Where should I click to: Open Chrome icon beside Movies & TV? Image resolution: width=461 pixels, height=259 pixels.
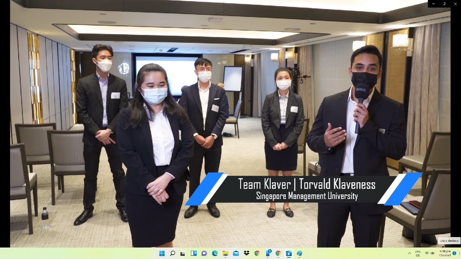(278, 253)
